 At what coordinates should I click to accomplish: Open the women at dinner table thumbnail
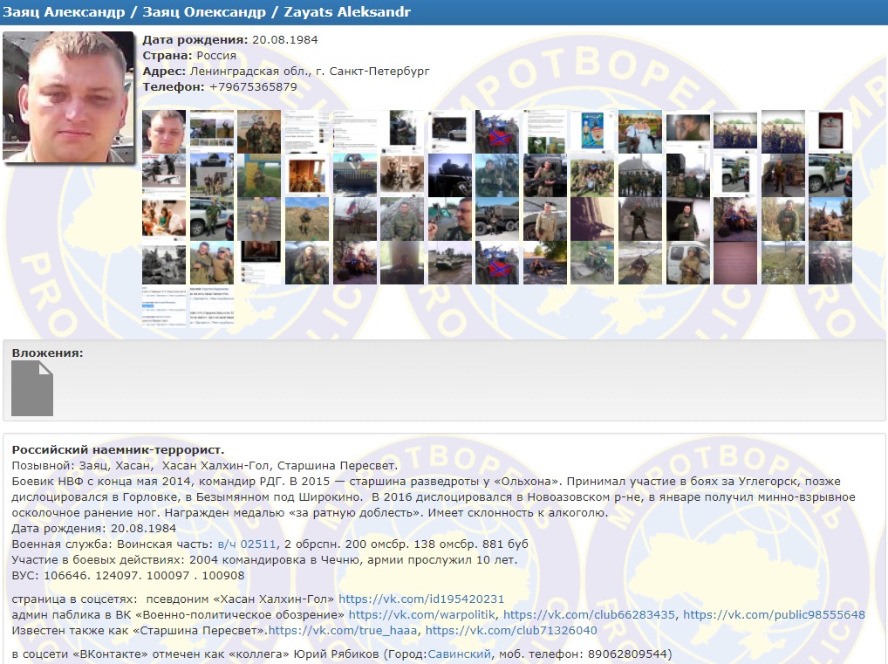164,219
